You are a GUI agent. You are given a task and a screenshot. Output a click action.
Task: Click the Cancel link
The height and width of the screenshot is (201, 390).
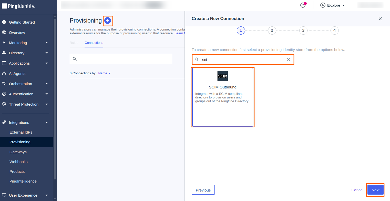point(357,190)
